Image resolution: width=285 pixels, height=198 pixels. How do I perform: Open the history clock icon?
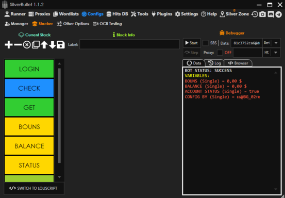pyautogui.click(x=255, y=14)
